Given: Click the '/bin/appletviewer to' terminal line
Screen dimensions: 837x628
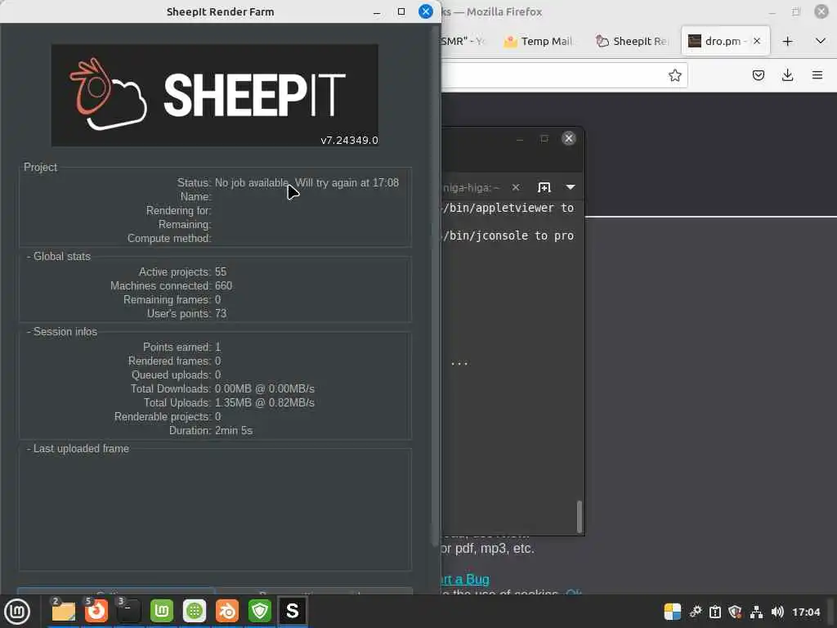Looking at the screenshot, I should pyautogui.click(x=508, y=208).
